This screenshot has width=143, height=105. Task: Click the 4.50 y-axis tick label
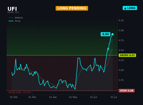tap(121, 50)
